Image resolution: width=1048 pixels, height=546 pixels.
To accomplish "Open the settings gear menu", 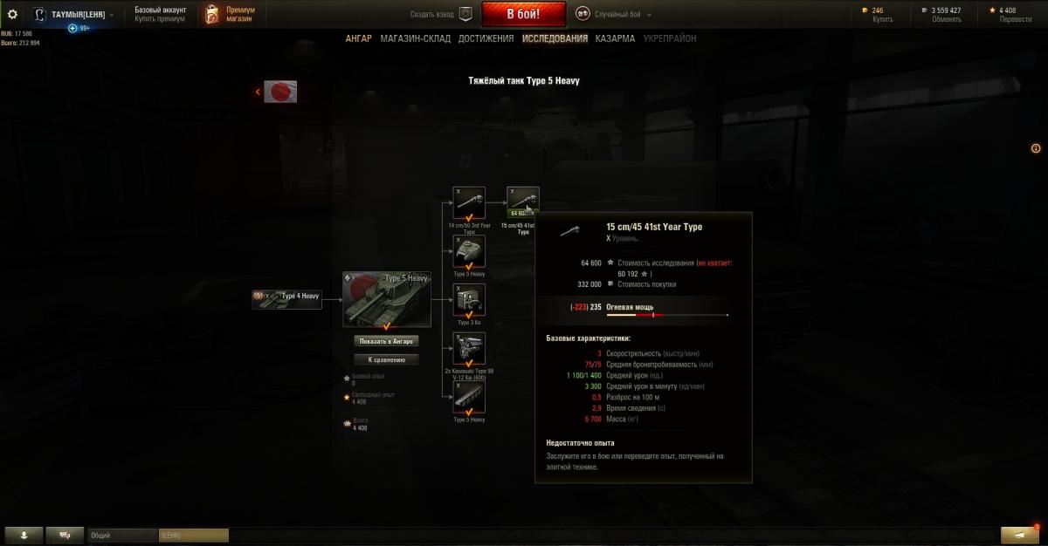I will 12,14.
